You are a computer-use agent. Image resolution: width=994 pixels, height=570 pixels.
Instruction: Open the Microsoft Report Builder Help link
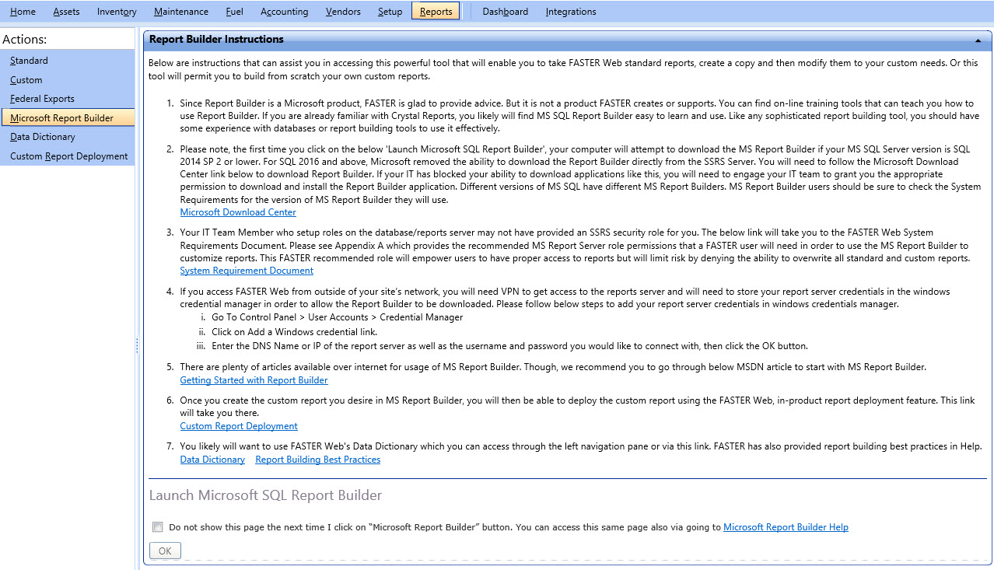tap(786, 527)
